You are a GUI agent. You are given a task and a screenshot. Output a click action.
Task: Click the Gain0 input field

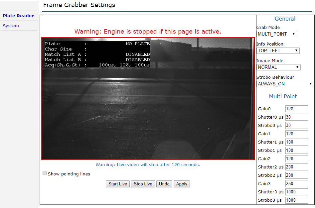coord(296,109)
